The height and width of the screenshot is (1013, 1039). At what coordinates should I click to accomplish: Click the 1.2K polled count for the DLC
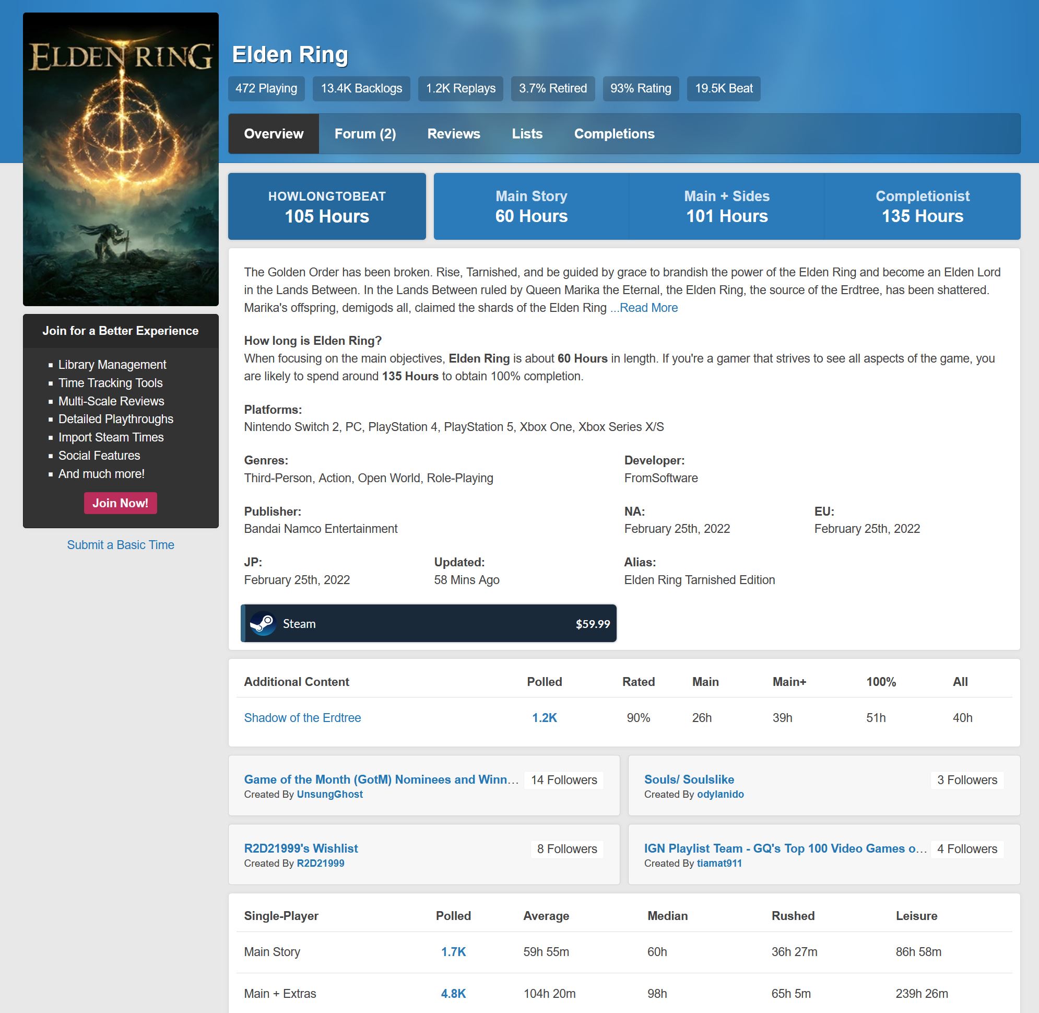[x=544, y=718]
